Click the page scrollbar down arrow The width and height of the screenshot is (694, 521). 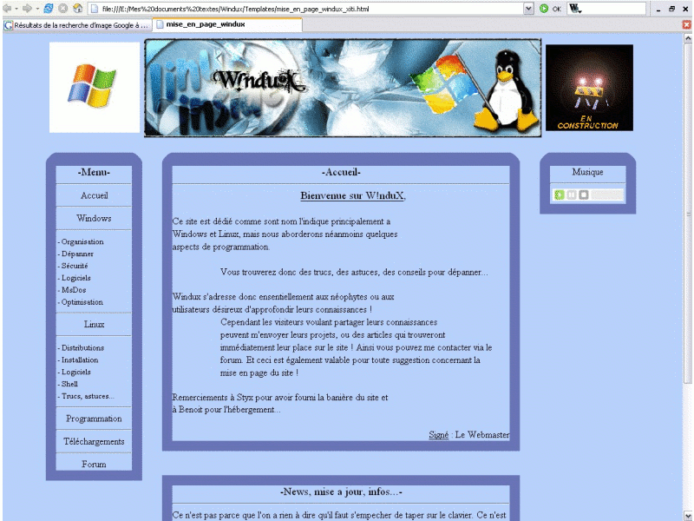(x=688, y=516)
